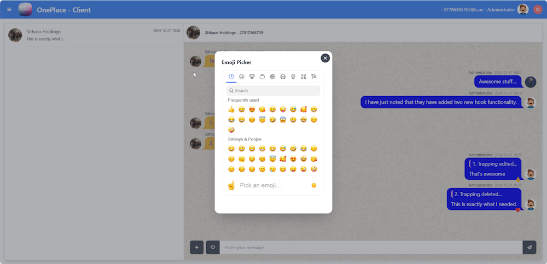Click the avatar in the chat header
The width and height of the screenshot is (547, 264).
(x=193, y=32)
